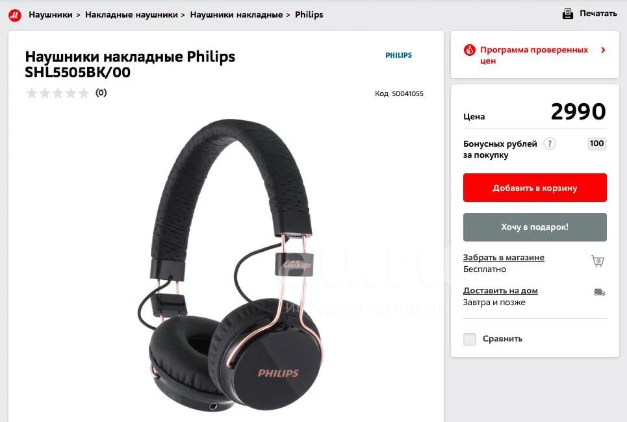Click the first rating star
The height and width of the screenshot is (422, 627).
point(32,93)
